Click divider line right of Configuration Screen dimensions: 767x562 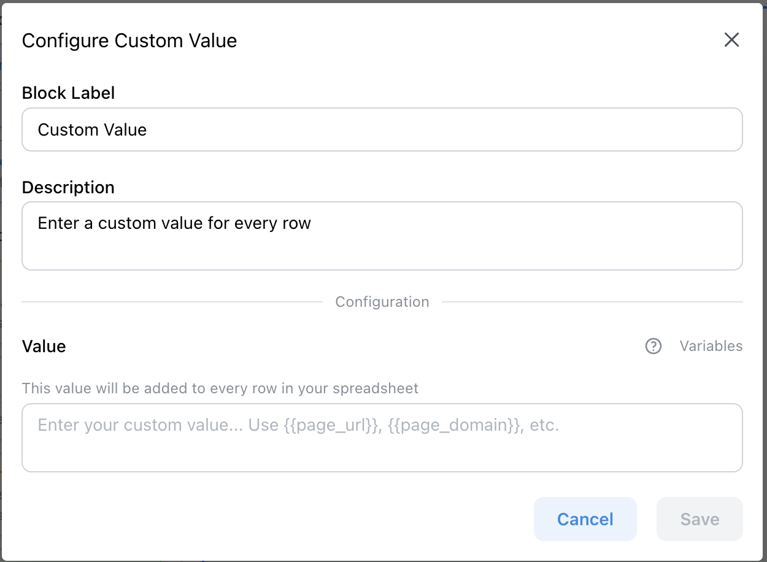(x=592, y=302)
